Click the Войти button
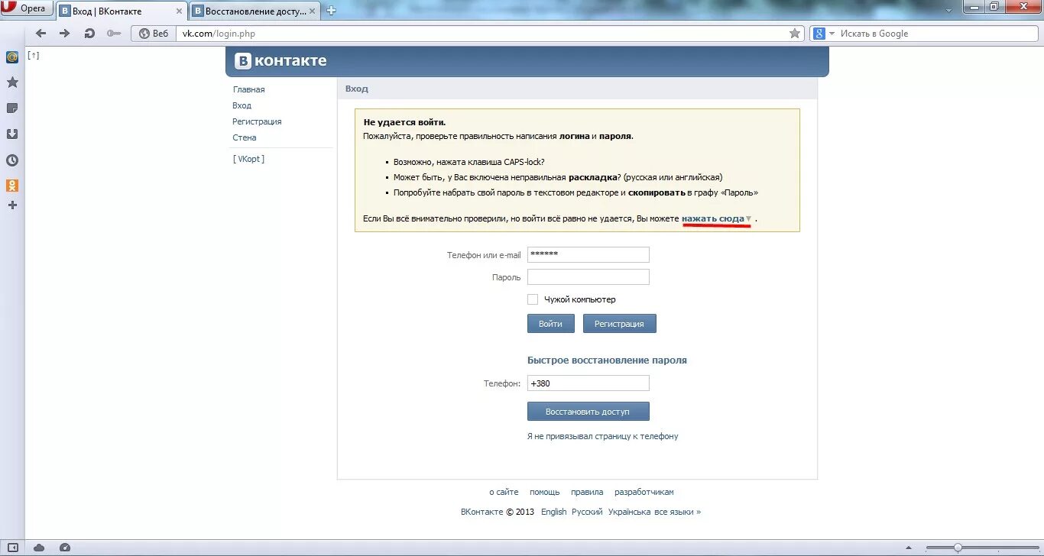 point(550,324)
